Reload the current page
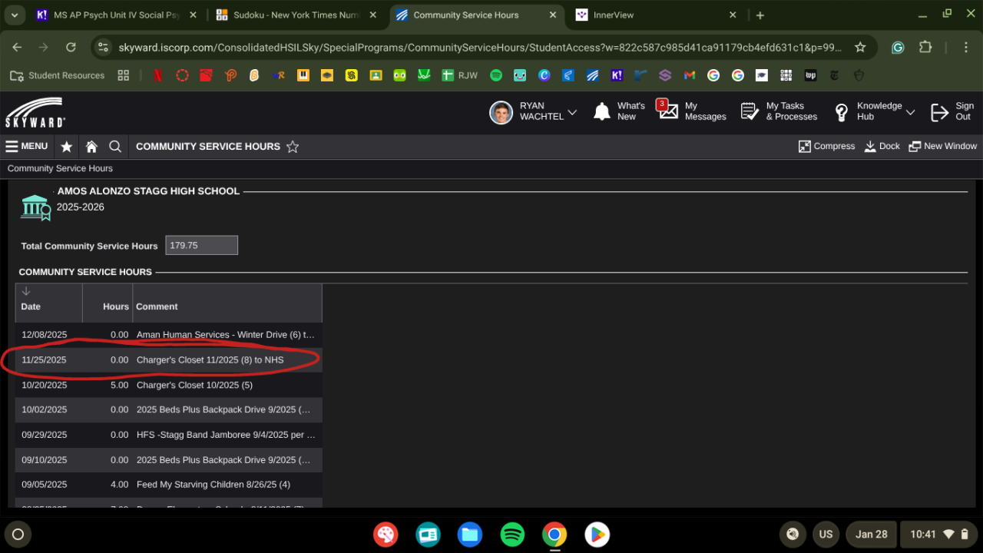983x553 pixels. click(71, 47)
